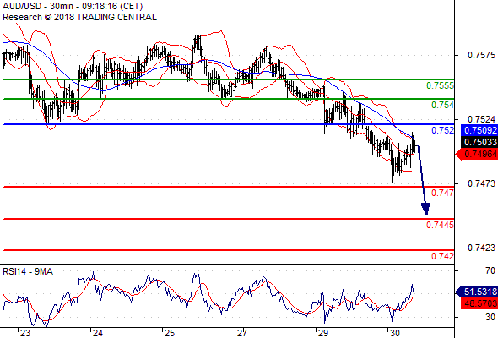498x338 pixels.
Task: Click the date label 29 on time axis
Action: [x=322, y=333]
